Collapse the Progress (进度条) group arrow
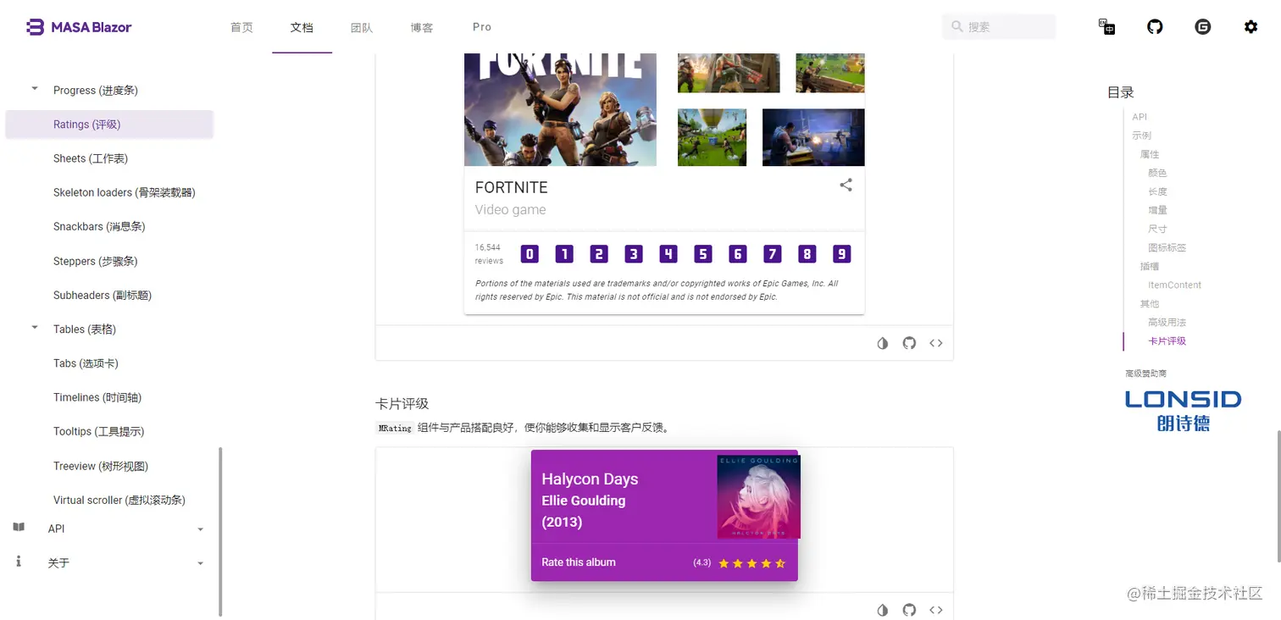The width and height of the screenshot is (1281, 620). pos(35,88)
